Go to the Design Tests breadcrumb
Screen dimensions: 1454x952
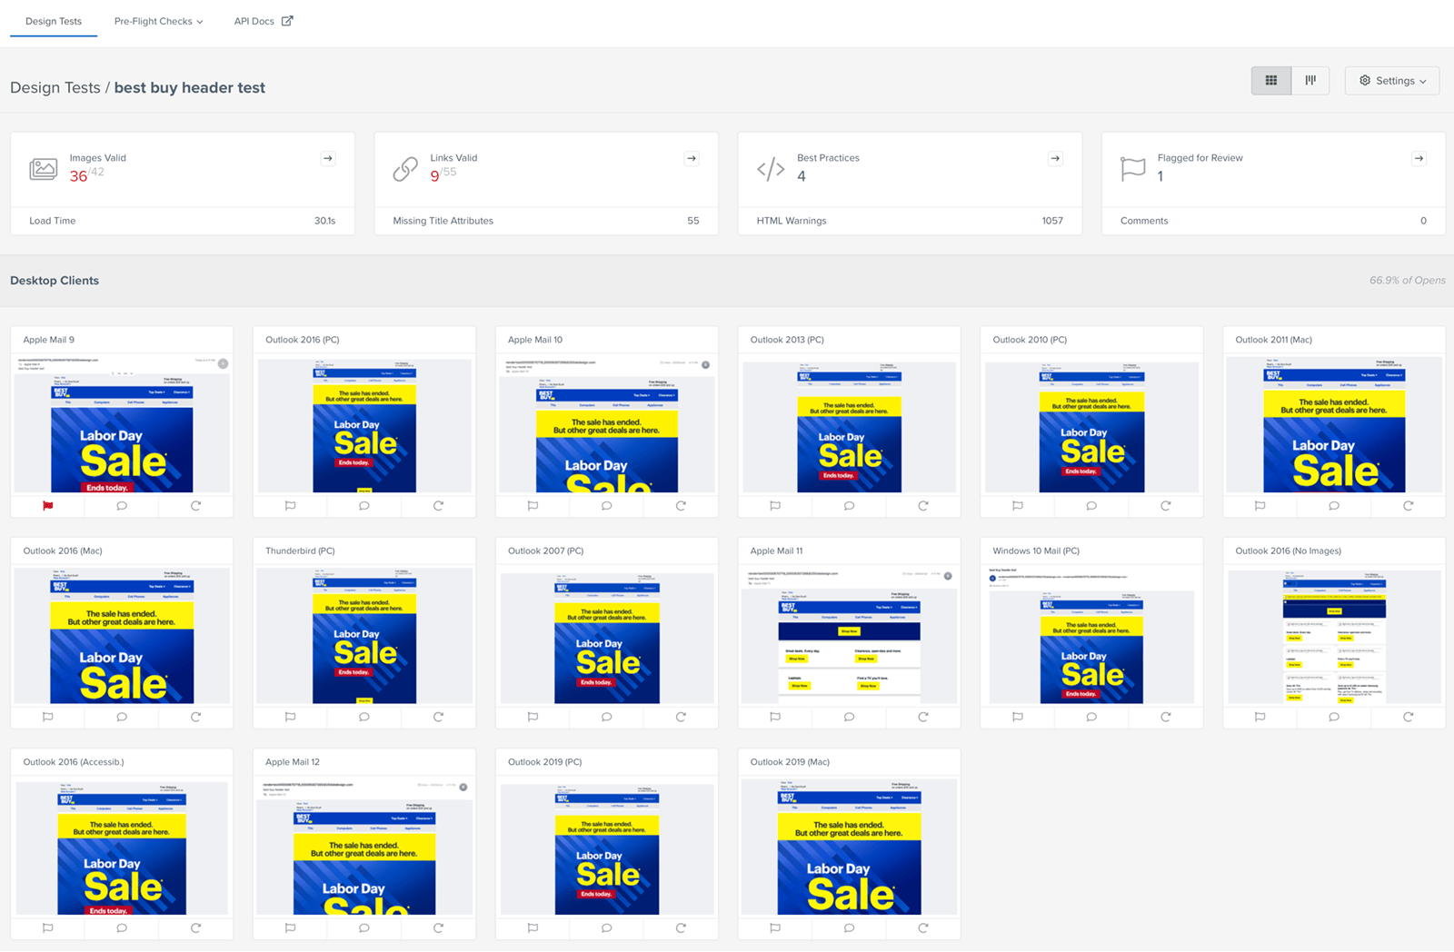55,87
